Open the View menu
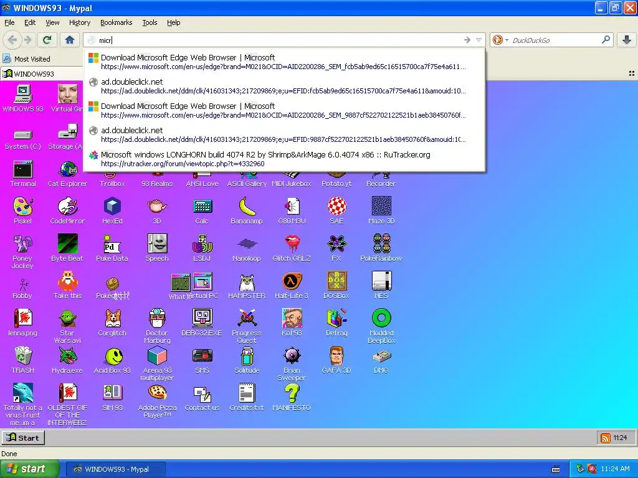The width and height of the screenshot is (638, 478). pos(52,22)
